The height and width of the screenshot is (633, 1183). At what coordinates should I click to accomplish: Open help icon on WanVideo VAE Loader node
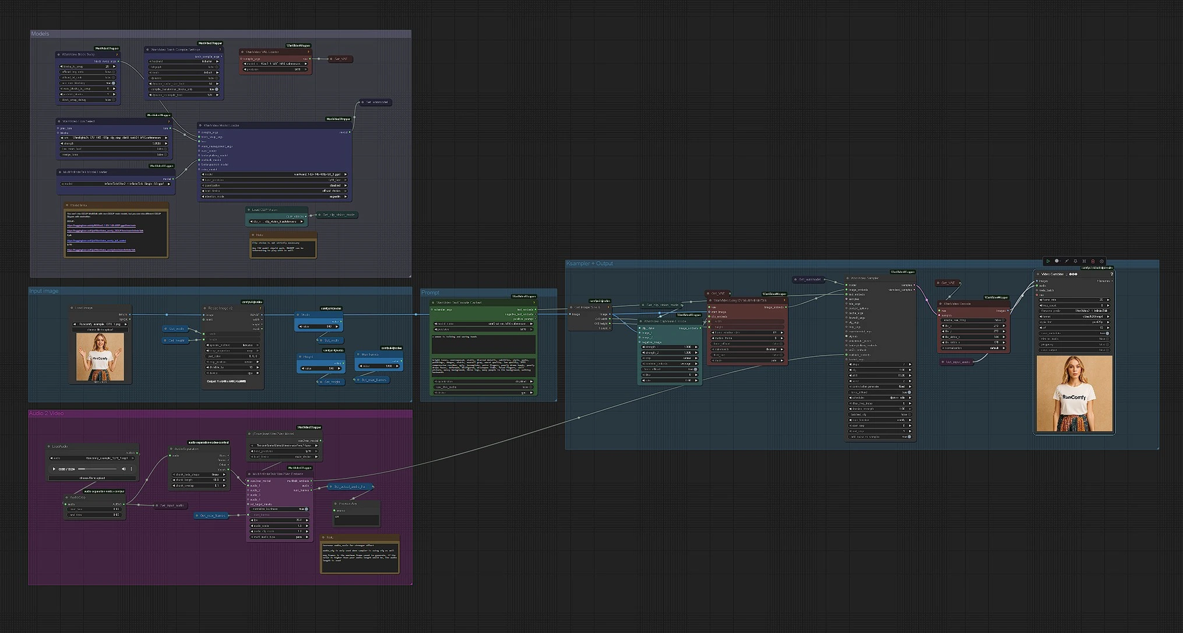coord(308,52)
